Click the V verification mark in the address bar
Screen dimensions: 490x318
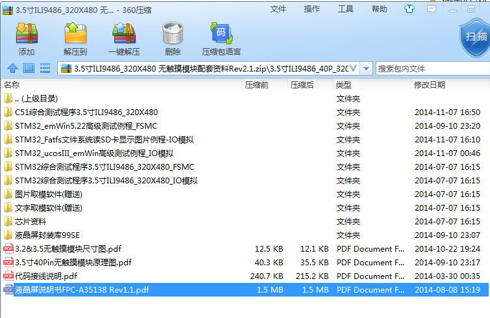(x=353, y=68)
